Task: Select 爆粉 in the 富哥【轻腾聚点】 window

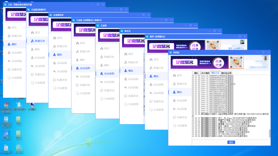Action: pyautogui.click(x=154, y=76)
